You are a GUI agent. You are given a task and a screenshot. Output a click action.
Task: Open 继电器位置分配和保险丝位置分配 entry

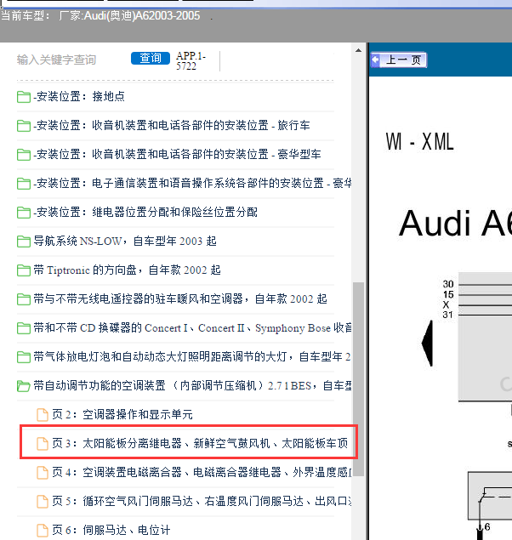(145, 212)
